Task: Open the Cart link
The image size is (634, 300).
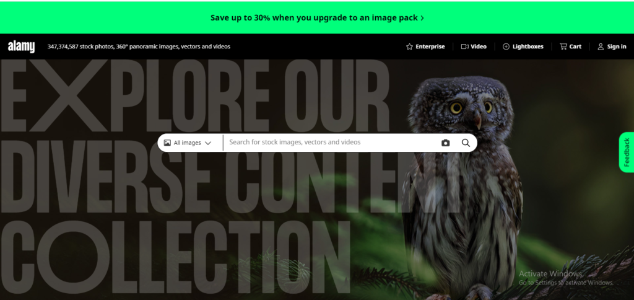Action: tap(570, 46)
